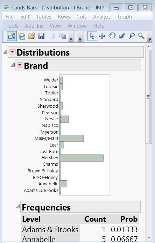Image resolution: width=155 pixels, height=243 pixels.
Task: Open the Cols menu
Action: [x=82, y=17]
